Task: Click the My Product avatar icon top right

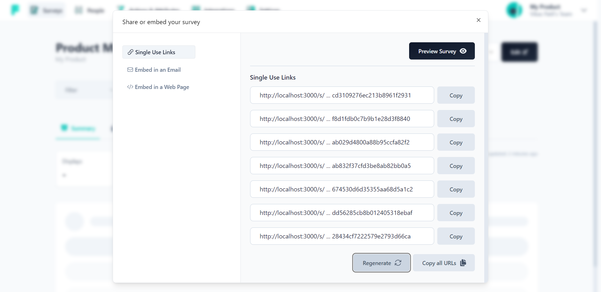Action: pos(514,10)
